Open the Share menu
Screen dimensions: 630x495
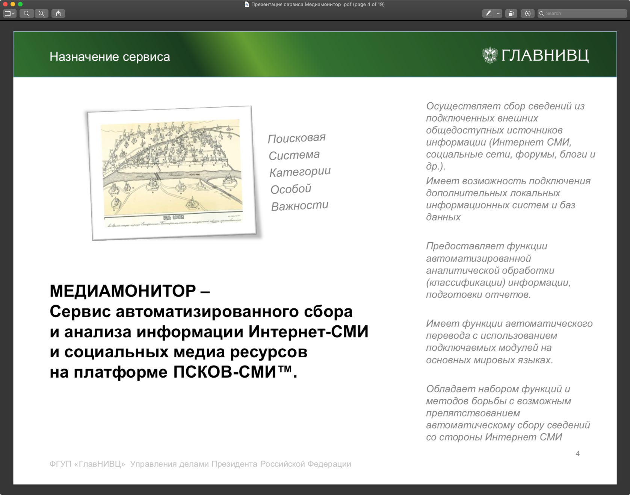coord(58,14)
